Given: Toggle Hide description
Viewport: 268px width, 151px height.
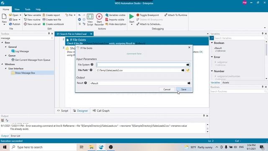Looking at the screenshot, I should point(116,24).
